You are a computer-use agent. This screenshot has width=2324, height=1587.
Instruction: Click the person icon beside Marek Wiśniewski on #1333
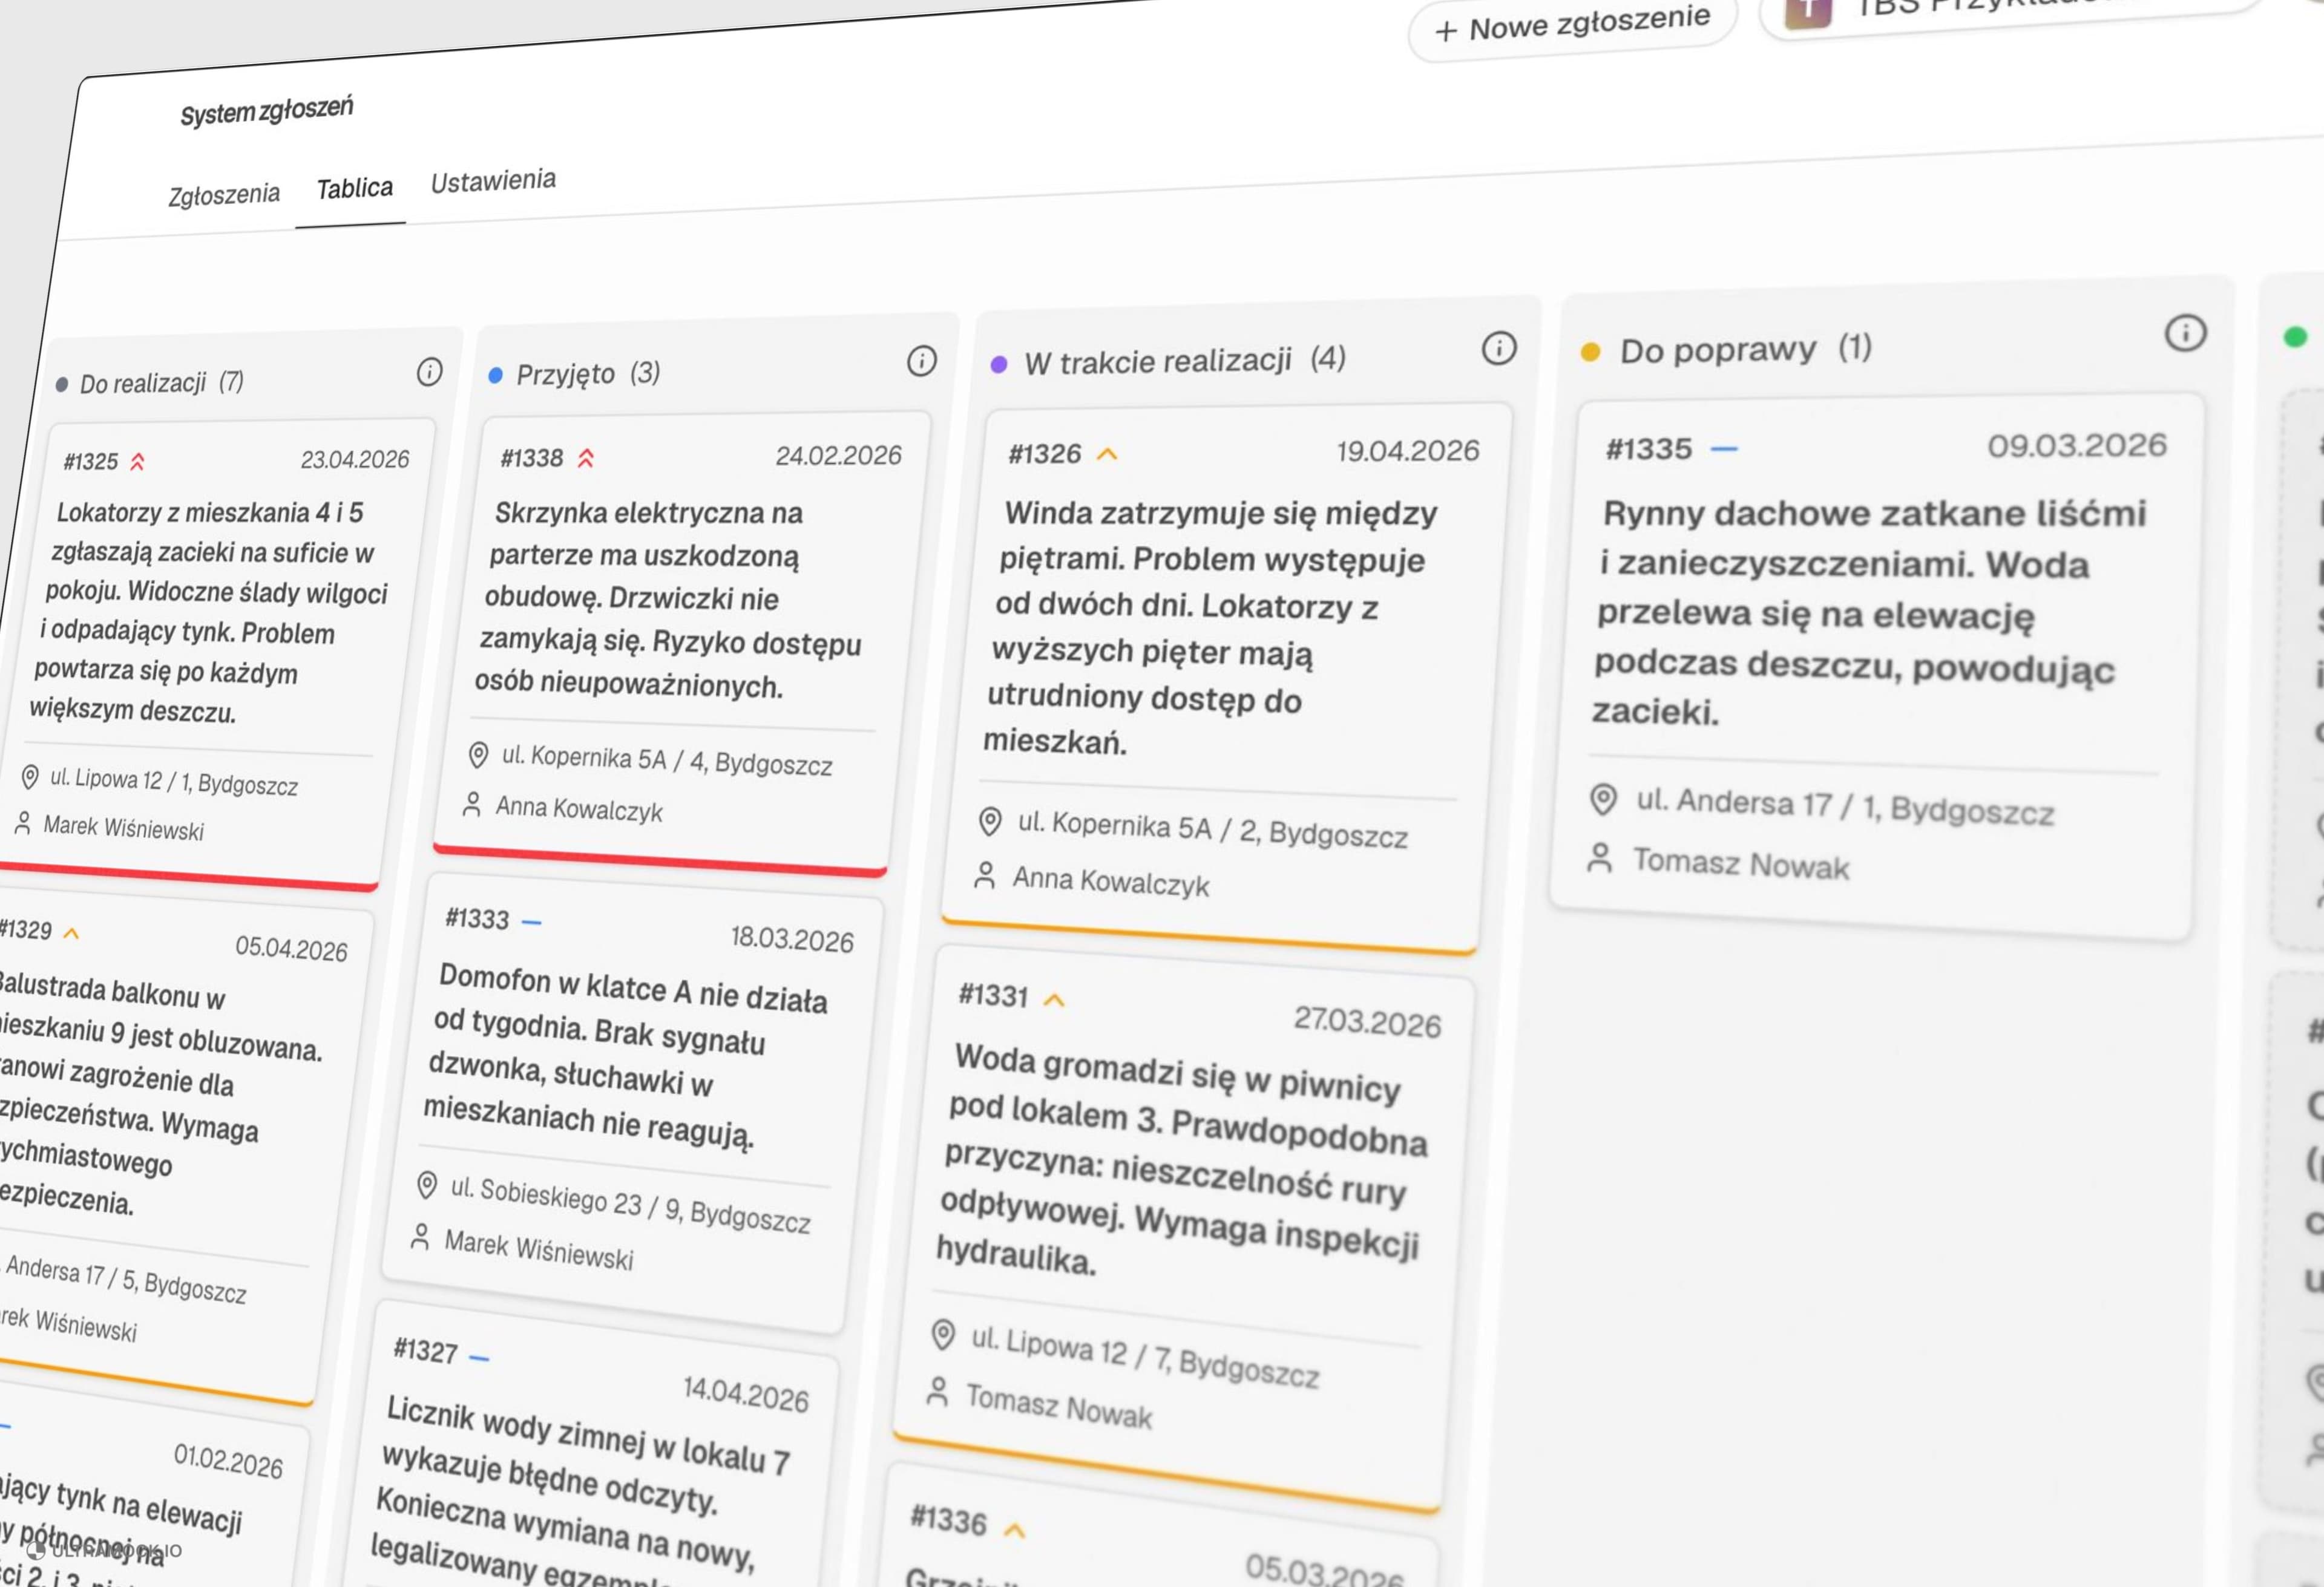(420, 1237)
